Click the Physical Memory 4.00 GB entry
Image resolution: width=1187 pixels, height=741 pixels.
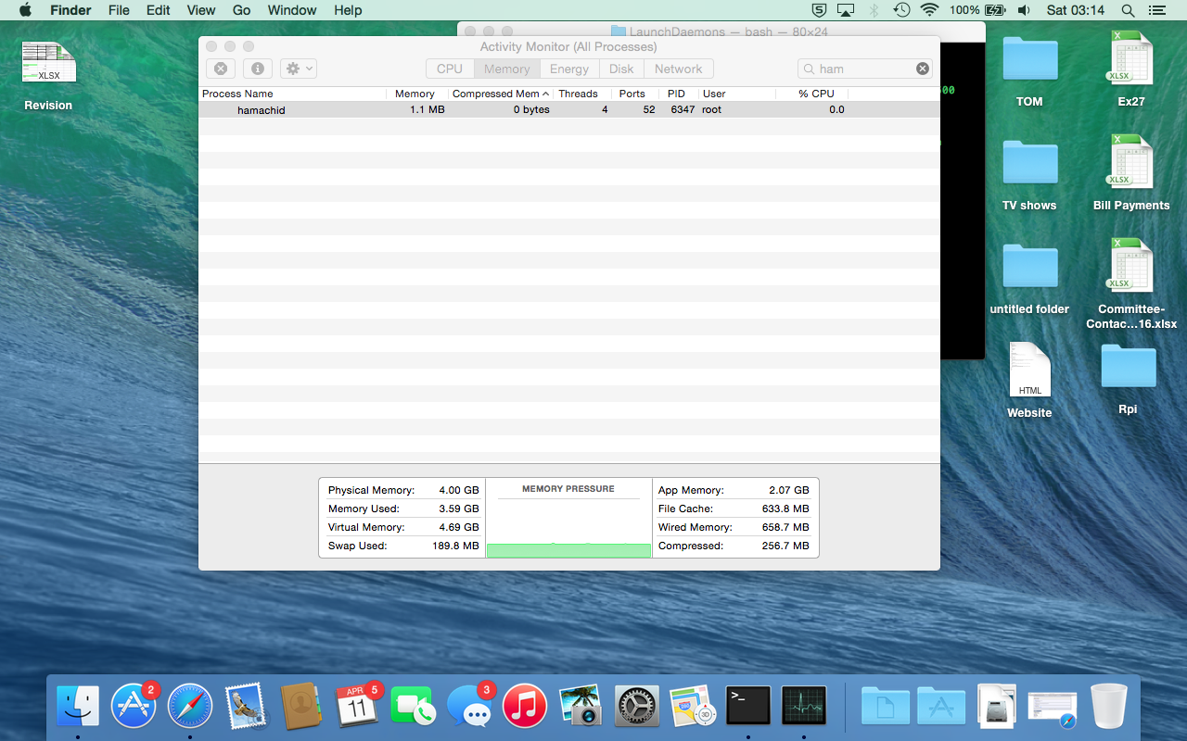[x=403, y=490]
